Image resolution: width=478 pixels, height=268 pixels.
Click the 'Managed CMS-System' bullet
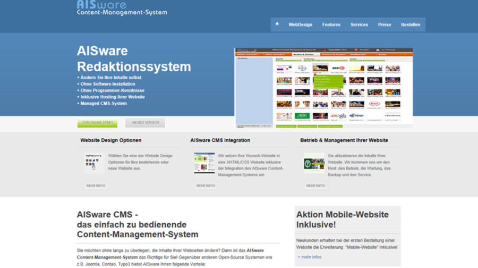(x=102, y=104)
